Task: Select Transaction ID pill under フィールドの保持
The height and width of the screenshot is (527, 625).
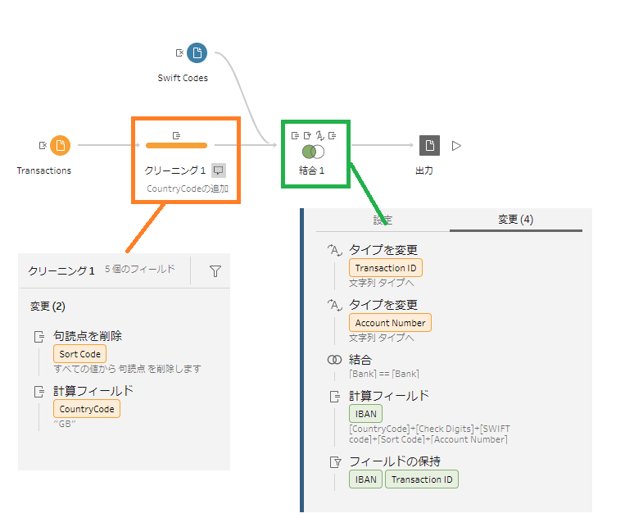Action: pyautogui.click(x=422, y=479)
